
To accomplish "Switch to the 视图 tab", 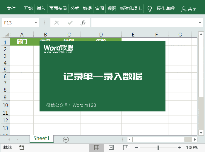I will [112, 9].
